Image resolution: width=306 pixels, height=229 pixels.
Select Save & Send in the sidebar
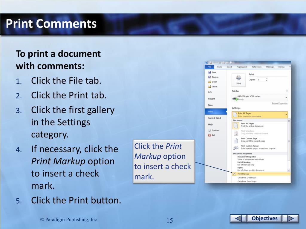pos(215,118)
